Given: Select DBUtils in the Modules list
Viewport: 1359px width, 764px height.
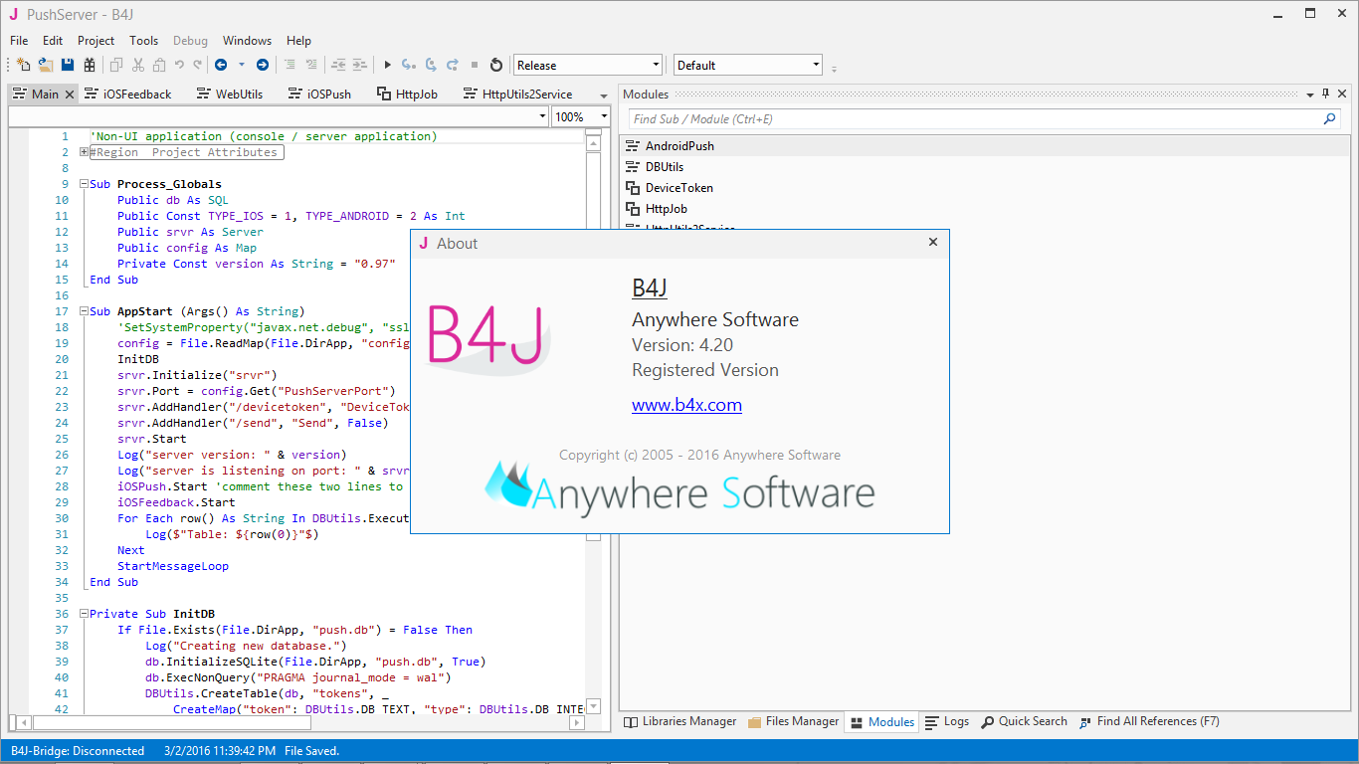Looking at the screenshot, I should coord(984,167).
